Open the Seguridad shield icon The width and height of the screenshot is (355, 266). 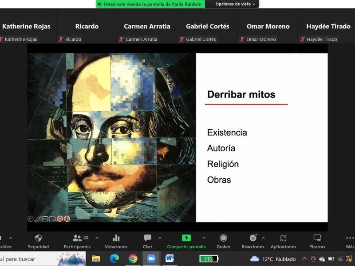pyautogui.click(x=39, y=238)
